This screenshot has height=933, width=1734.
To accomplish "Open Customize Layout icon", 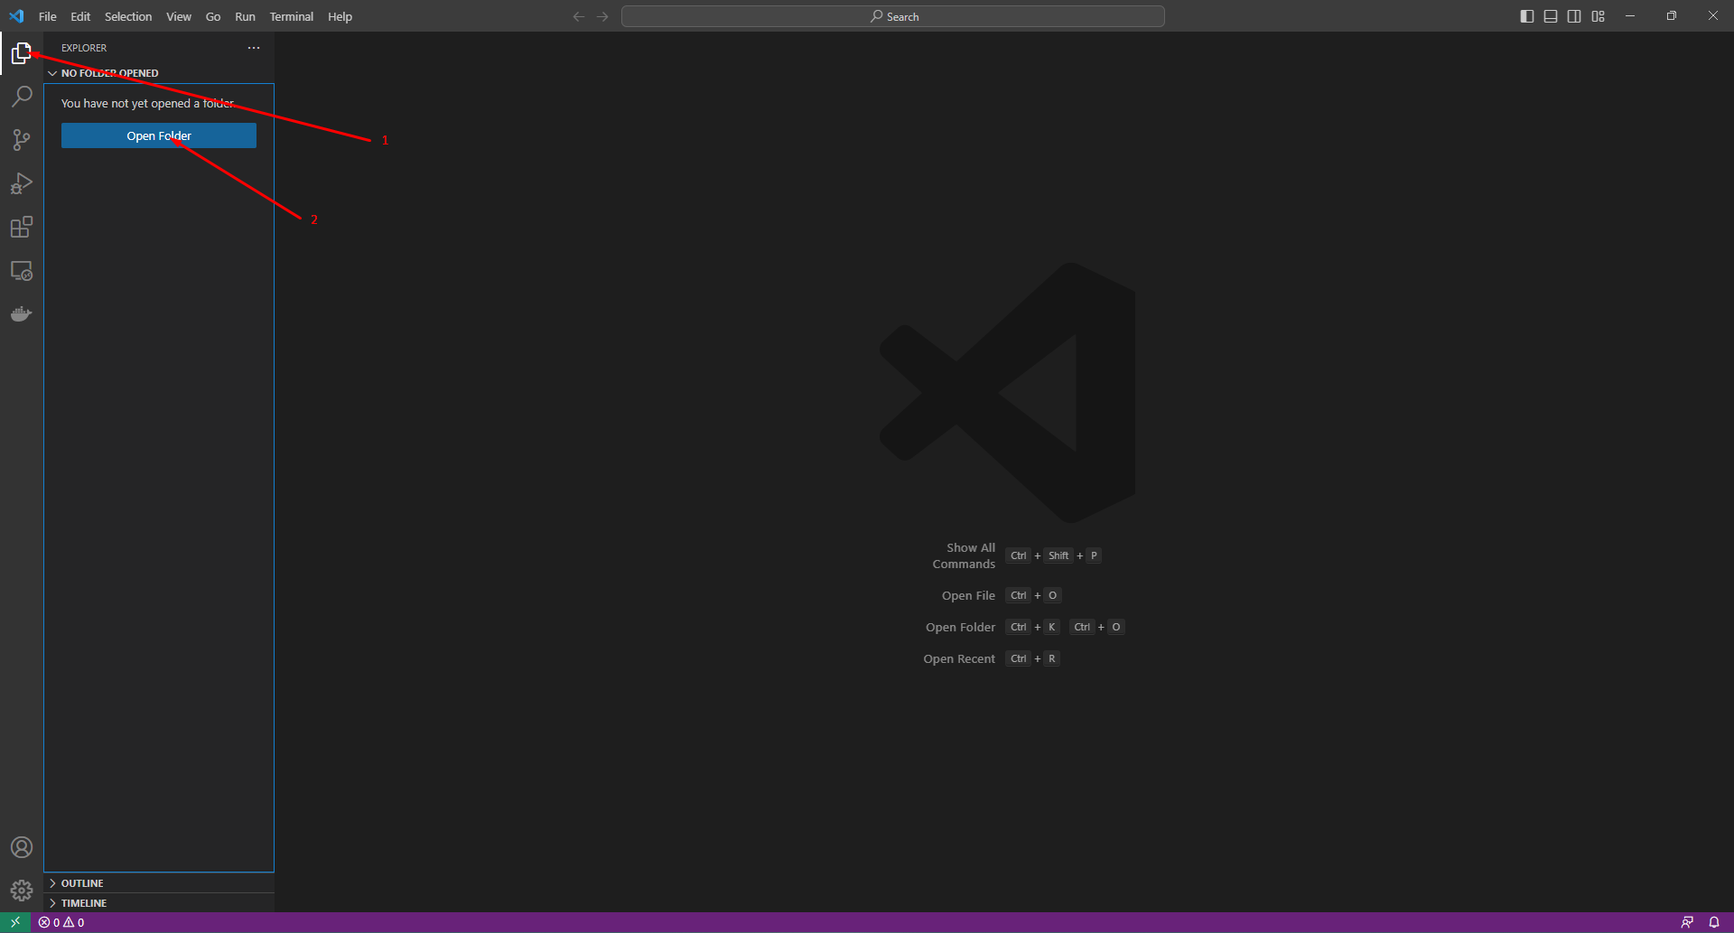I will coord(1598,16).
